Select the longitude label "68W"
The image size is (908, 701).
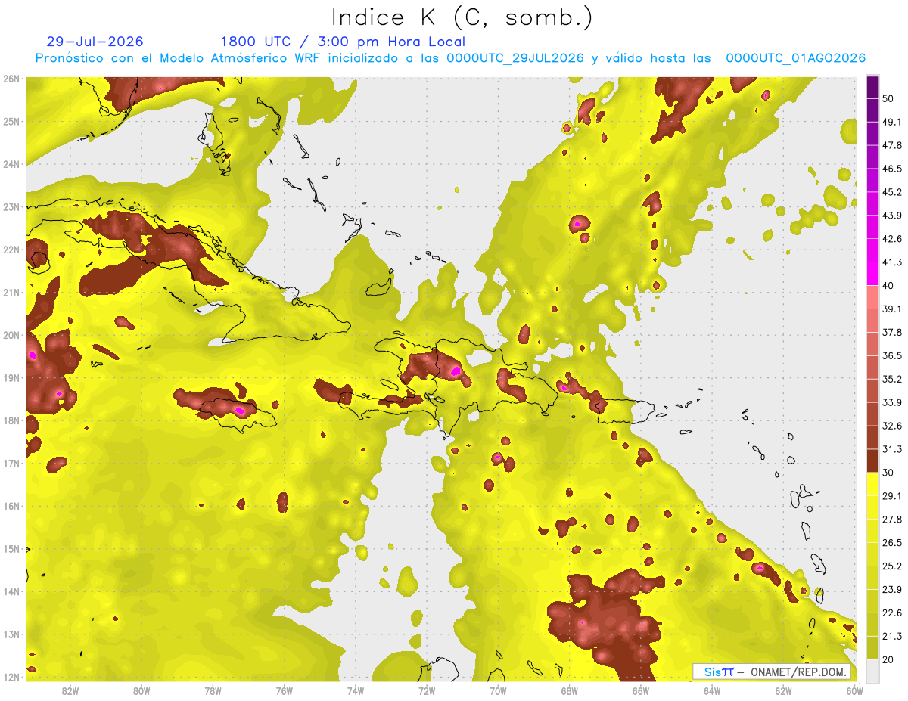click(570, 690)
